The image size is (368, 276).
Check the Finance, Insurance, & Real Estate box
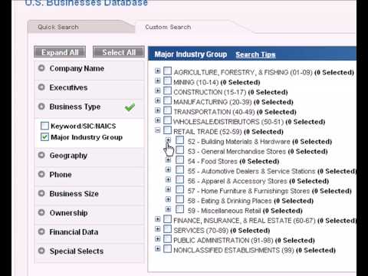click(167, 219)
